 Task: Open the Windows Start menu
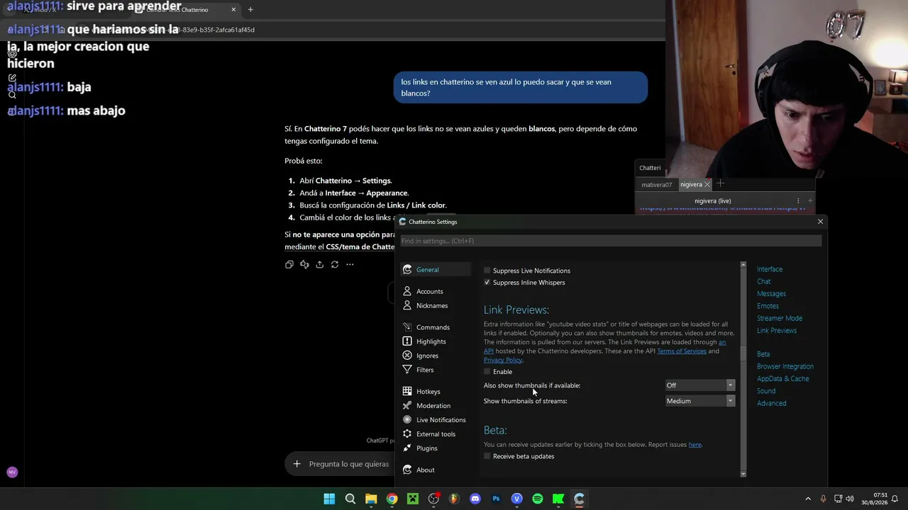(329, 499)
